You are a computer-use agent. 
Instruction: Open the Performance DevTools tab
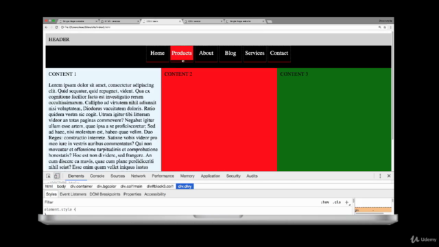click(163, 176)
